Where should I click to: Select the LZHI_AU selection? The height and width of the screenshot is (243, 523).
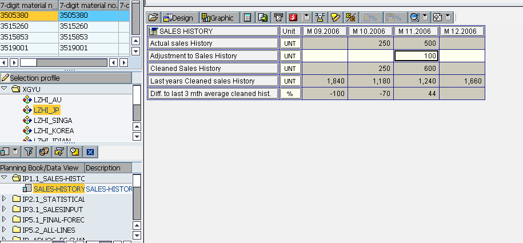click(47, 99)
